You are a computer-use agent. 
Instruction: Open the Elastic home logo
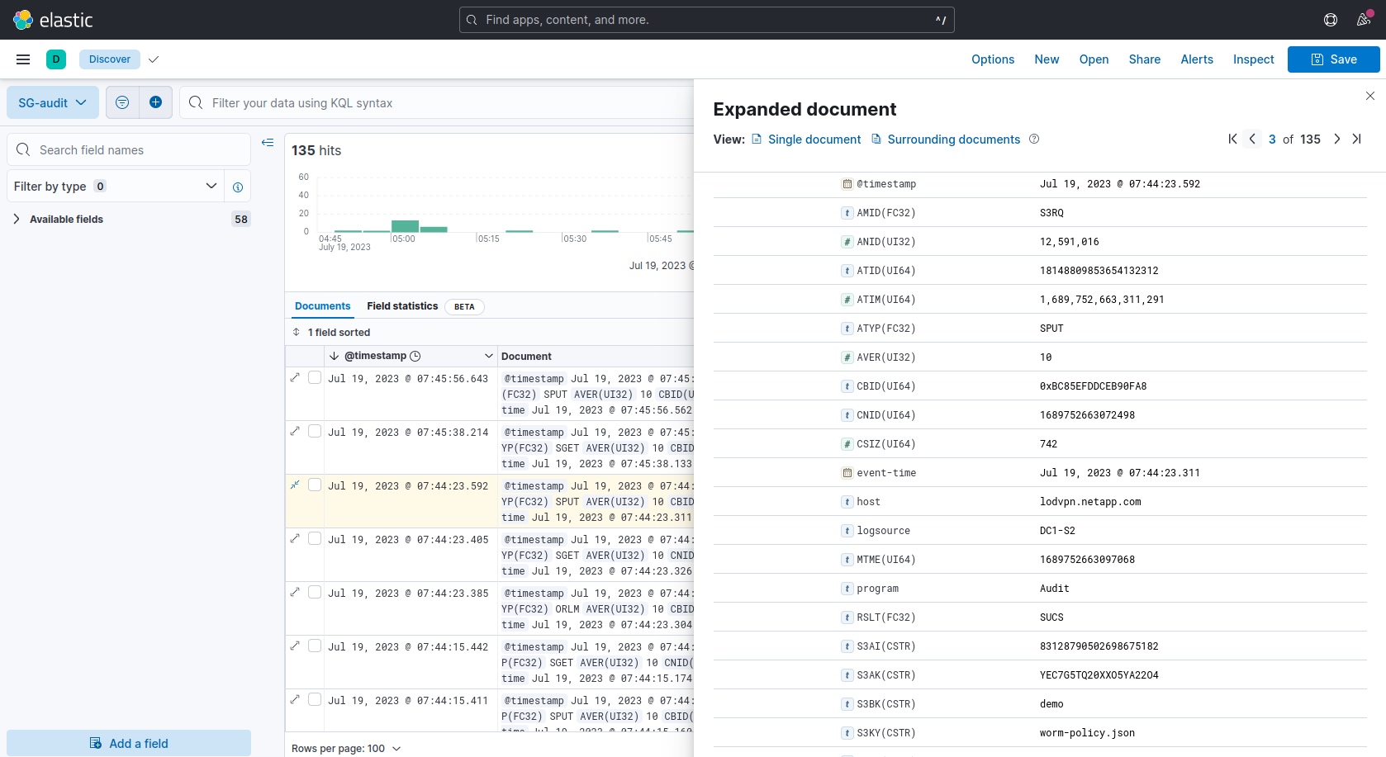54,20
